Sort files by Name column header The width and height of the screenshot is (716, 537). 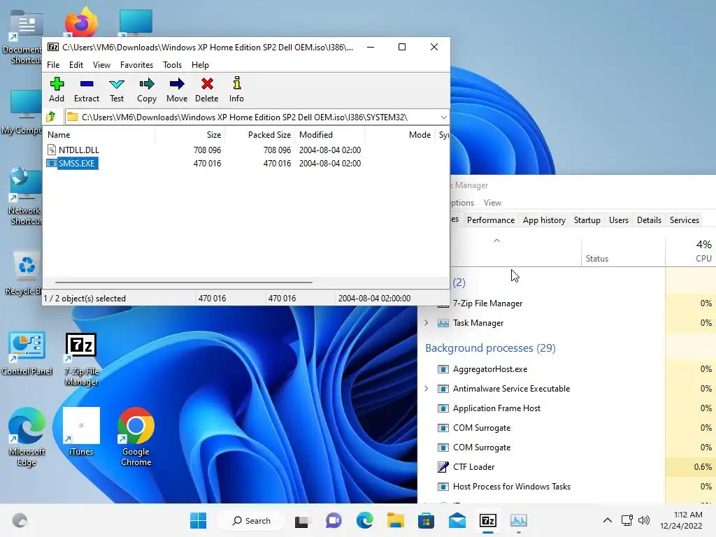click(99, 135)
